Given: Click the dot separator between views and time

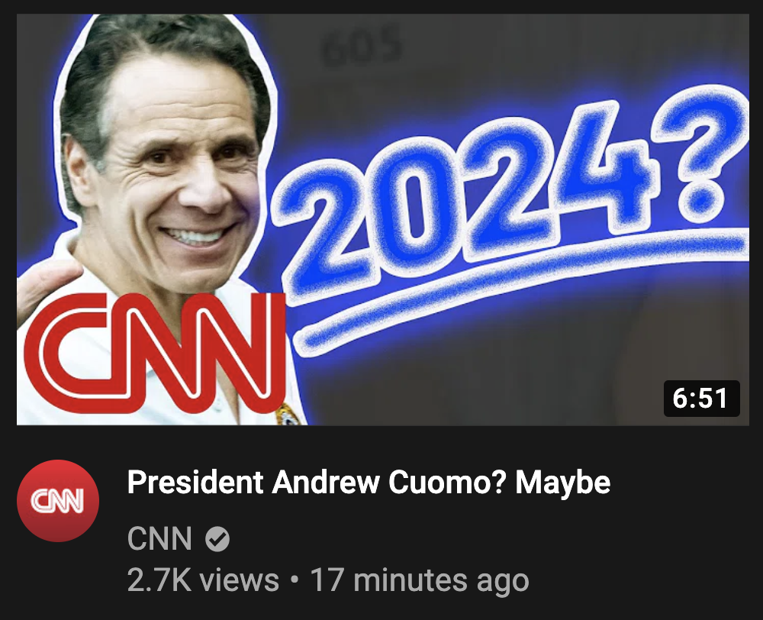Looking at the screenshot, I should coord(294,580).
